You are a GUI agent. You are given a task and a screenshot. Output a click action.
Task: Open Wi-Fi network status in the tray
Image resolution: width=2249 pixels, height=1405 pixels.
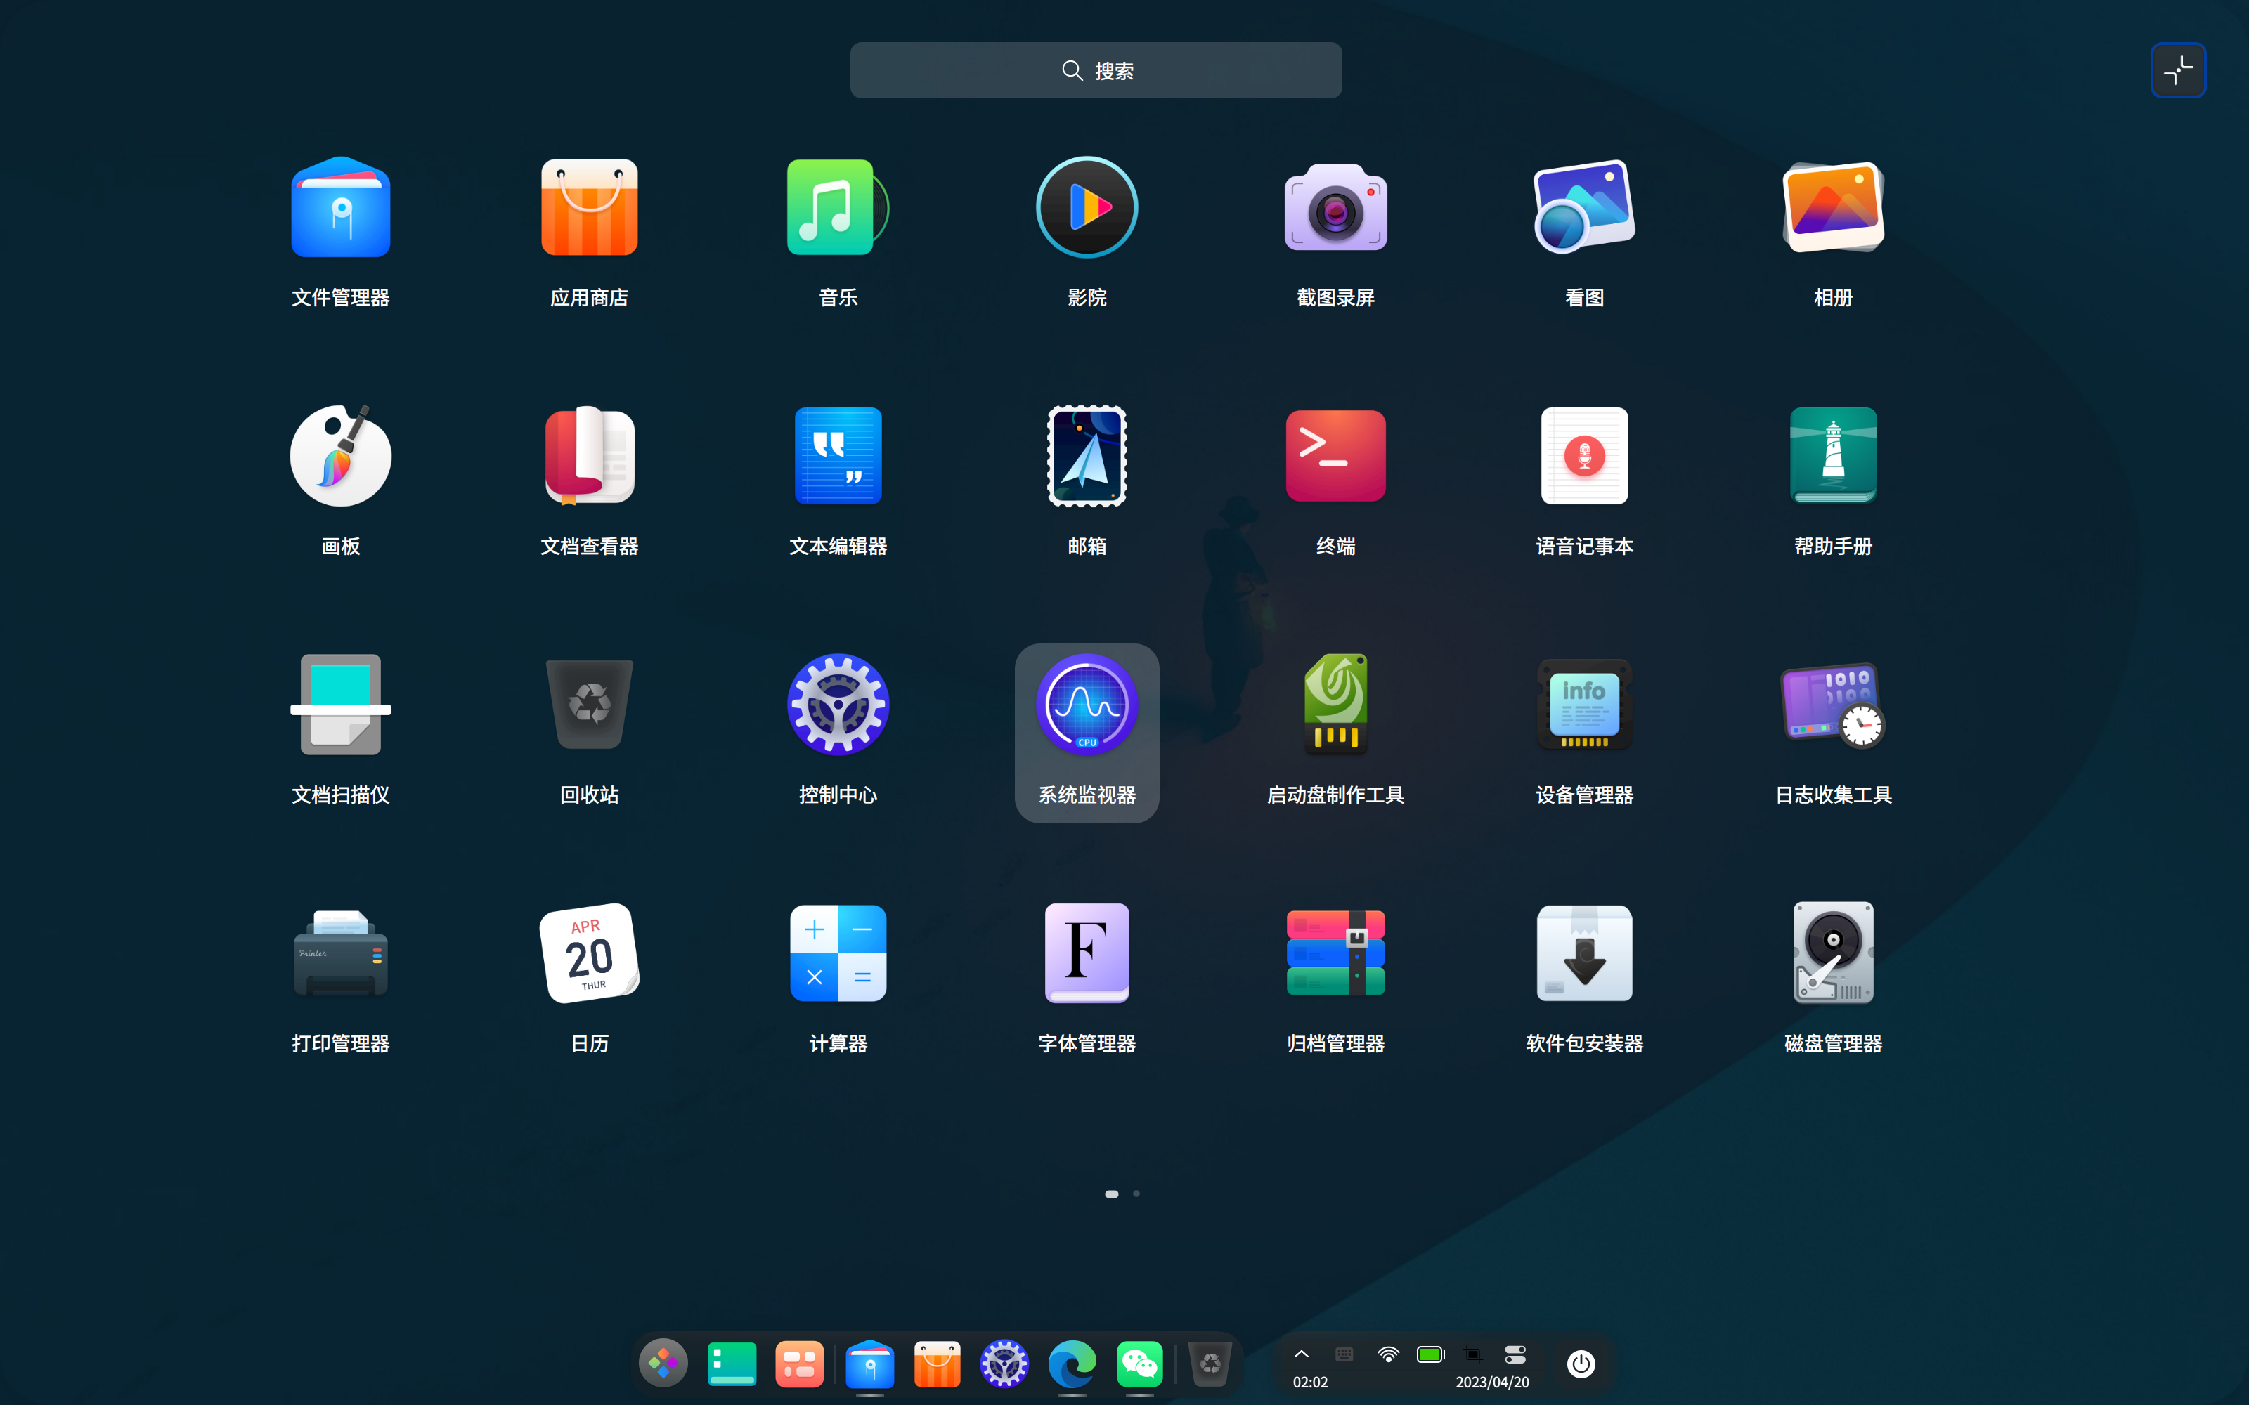[x=1387, y=1355]
